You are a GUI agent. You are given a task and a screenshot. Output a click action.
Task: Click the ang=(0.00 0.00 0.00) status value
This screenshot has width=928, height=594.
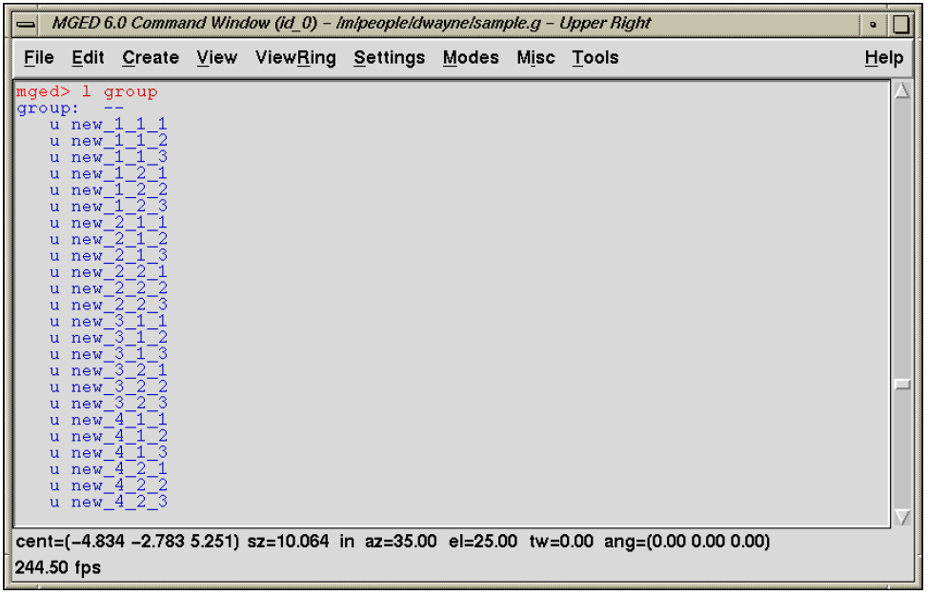(687, 542)
